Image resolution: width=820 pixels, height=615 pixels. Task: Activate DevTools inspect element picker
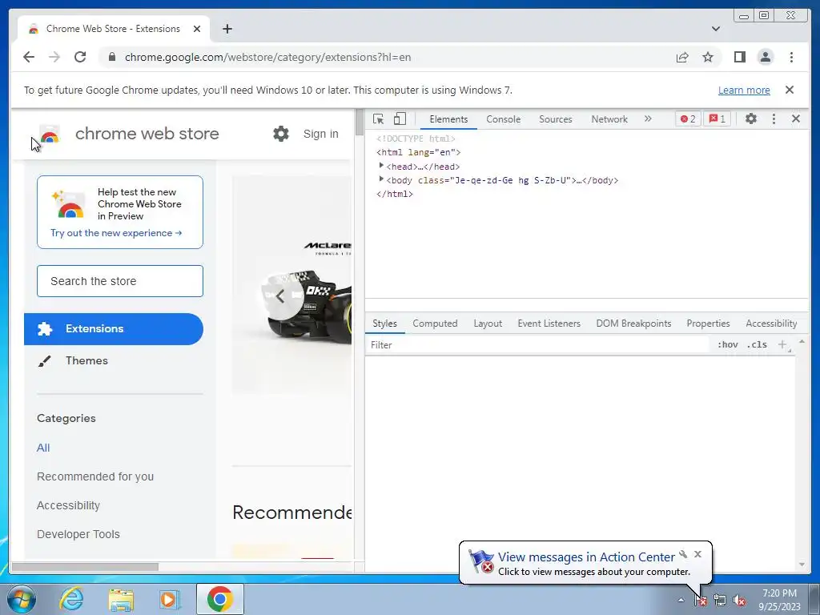click(379, 119)
